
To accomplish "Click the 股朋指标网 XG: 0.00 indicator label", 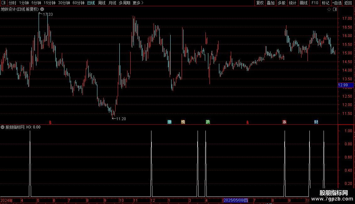I will 23,127.
